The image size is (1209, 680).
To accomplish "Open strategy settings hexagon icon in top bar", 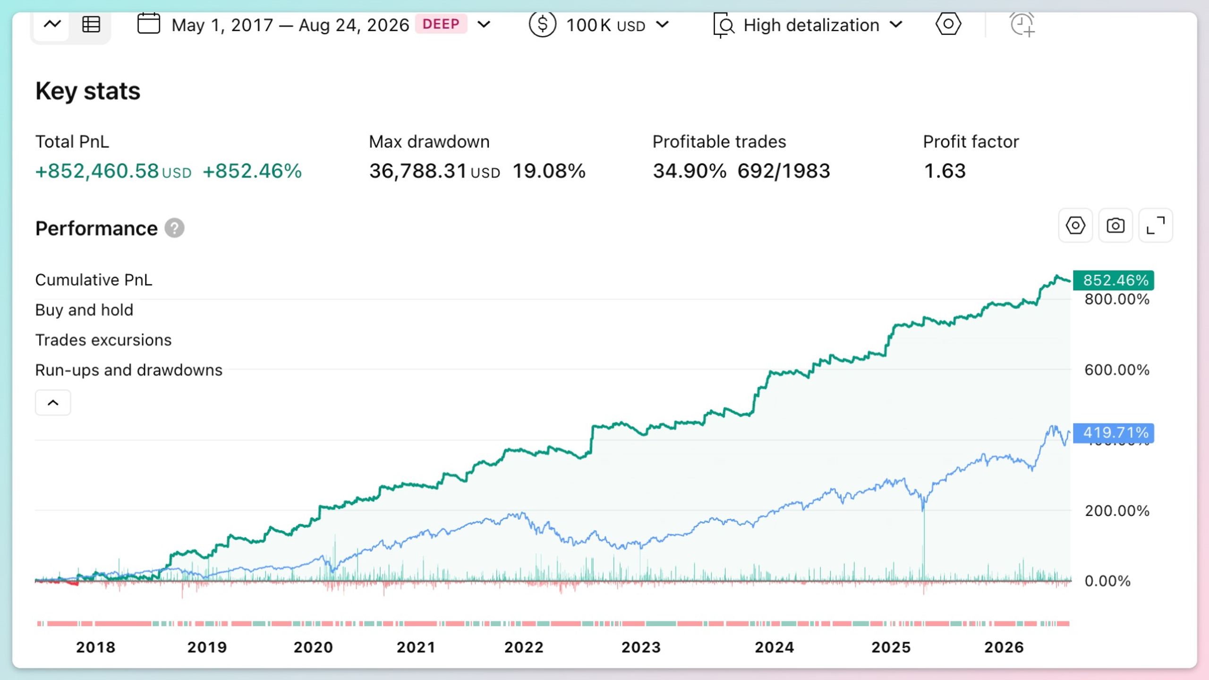I will coord(948,24).
